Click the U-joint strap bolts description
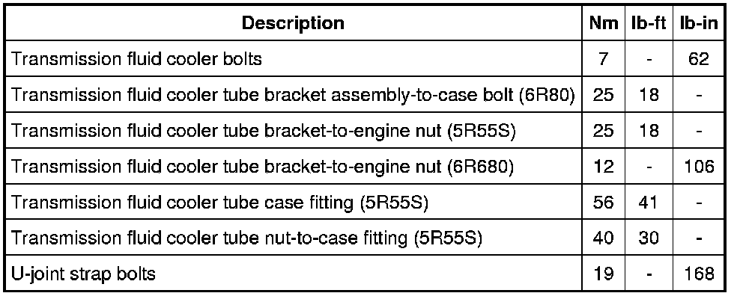 [x=83, y=274]
